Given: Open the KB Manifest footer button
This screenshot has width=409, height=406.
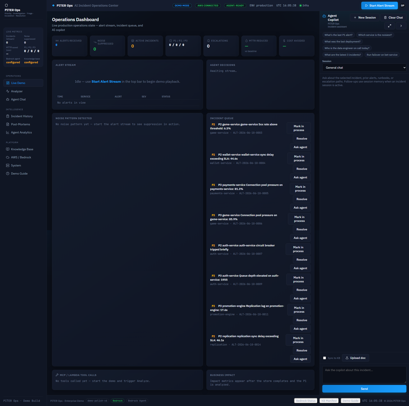Looking at the screenshot, I should (329, 401).
